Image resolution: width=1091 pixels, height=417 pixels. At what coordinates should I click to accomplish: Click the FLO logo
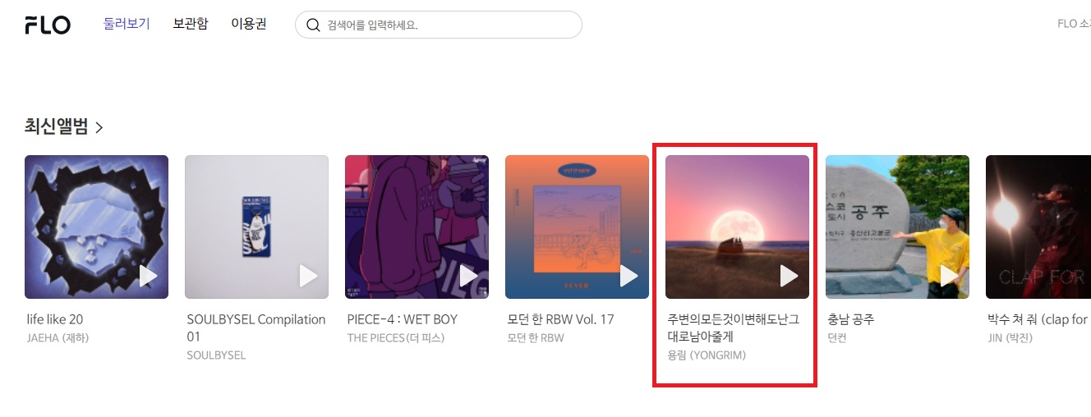pyautogui.click(x=48, y=25)
